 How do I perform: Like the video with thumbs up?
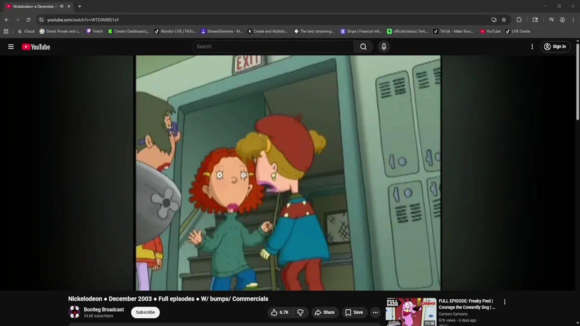[280, 312]
